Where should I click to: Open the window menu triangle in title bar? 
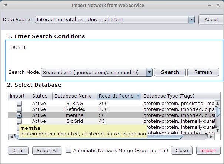click(x=6, y=6)
